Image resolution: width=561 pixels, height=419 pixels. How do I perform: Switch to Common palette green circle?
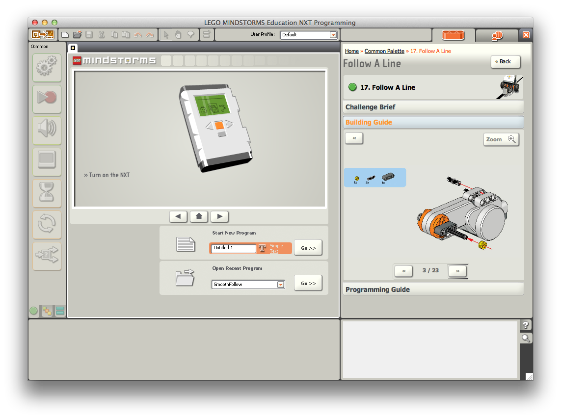pos(34,311)
